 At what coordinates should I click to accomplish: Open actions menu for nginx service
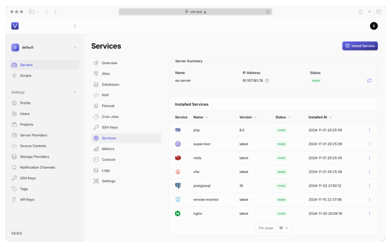[369, 213]
